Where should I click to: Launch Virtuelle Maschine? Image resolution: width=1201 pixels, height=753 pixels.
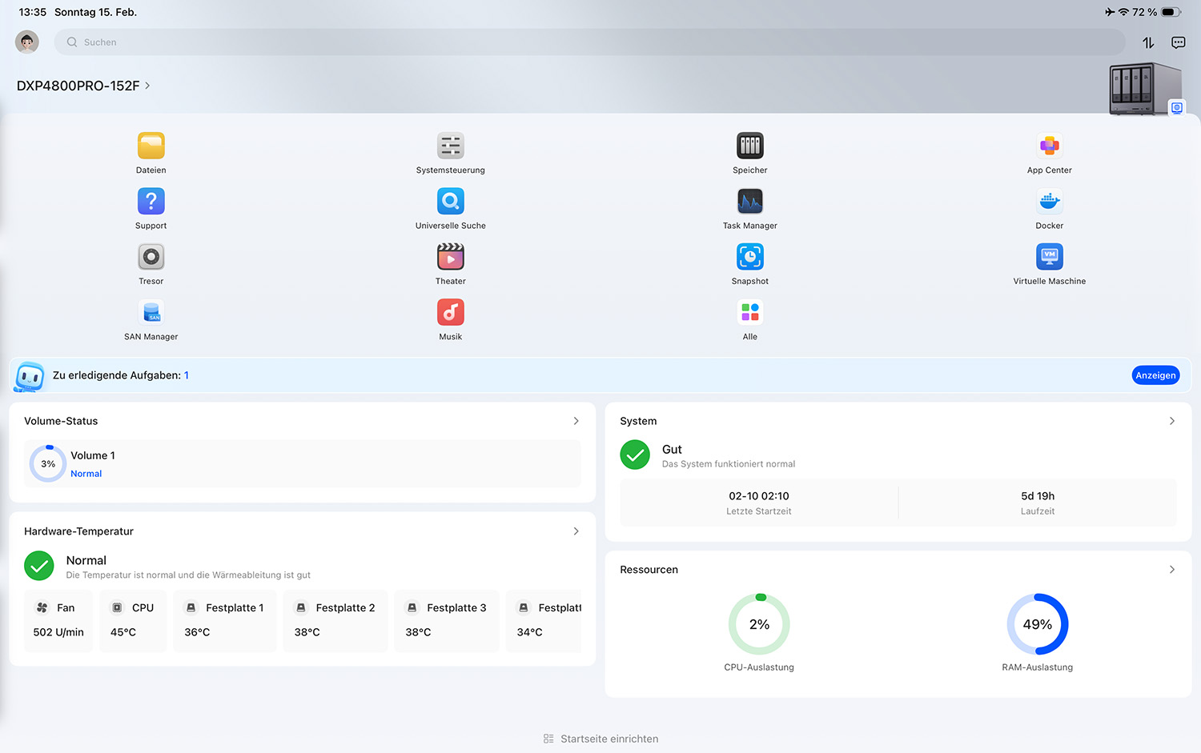(1049, 257)
